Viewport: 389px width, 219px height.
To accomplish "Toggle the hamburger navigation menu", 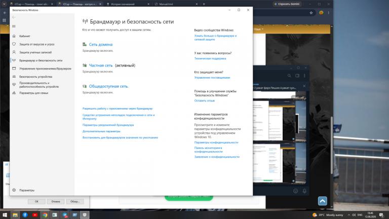I will tap(14, 26).
